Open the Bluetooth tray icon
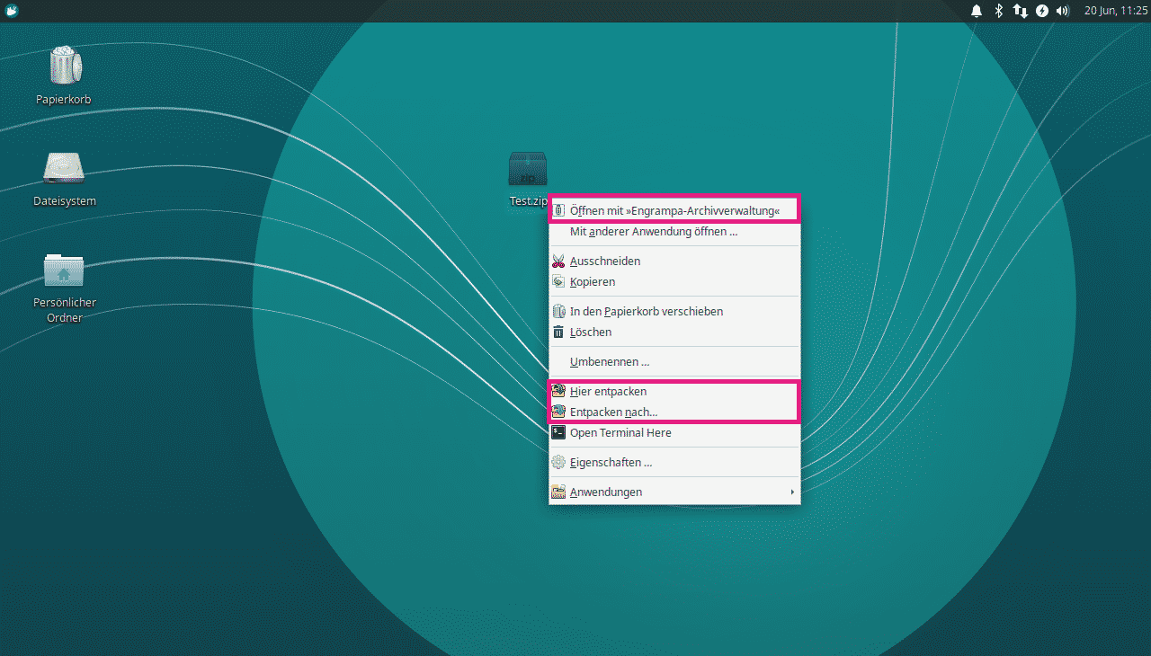1151x656 pixels. click(x=998, y=11)
